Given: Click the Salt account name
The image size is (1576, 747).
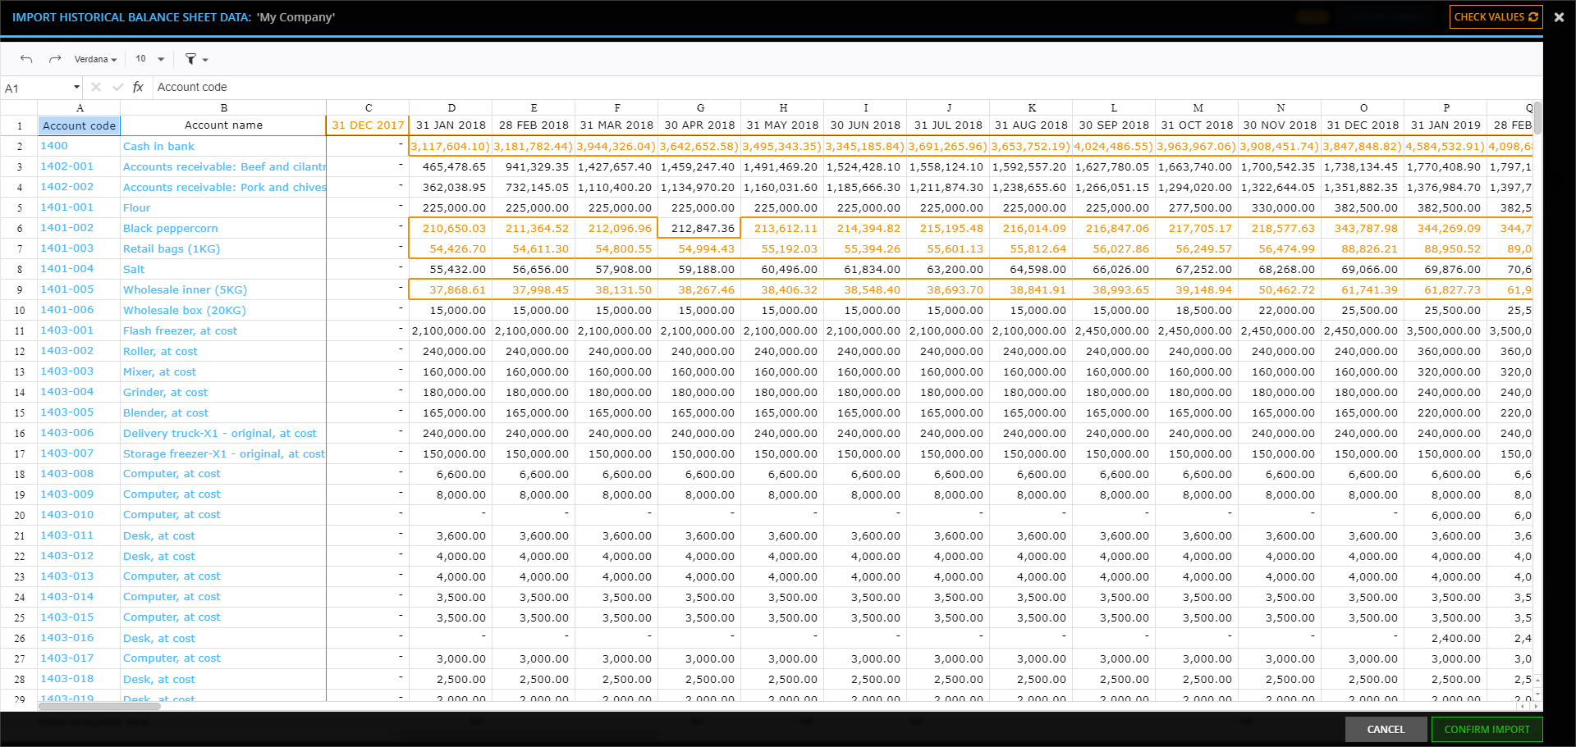Looking at the screenshot, I should 223,269.
